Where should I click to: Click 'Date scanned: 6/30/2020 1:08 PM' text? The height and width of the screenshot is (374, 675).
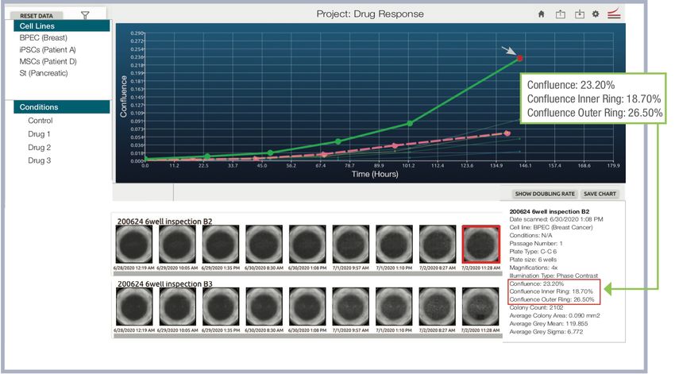(556, 219)
